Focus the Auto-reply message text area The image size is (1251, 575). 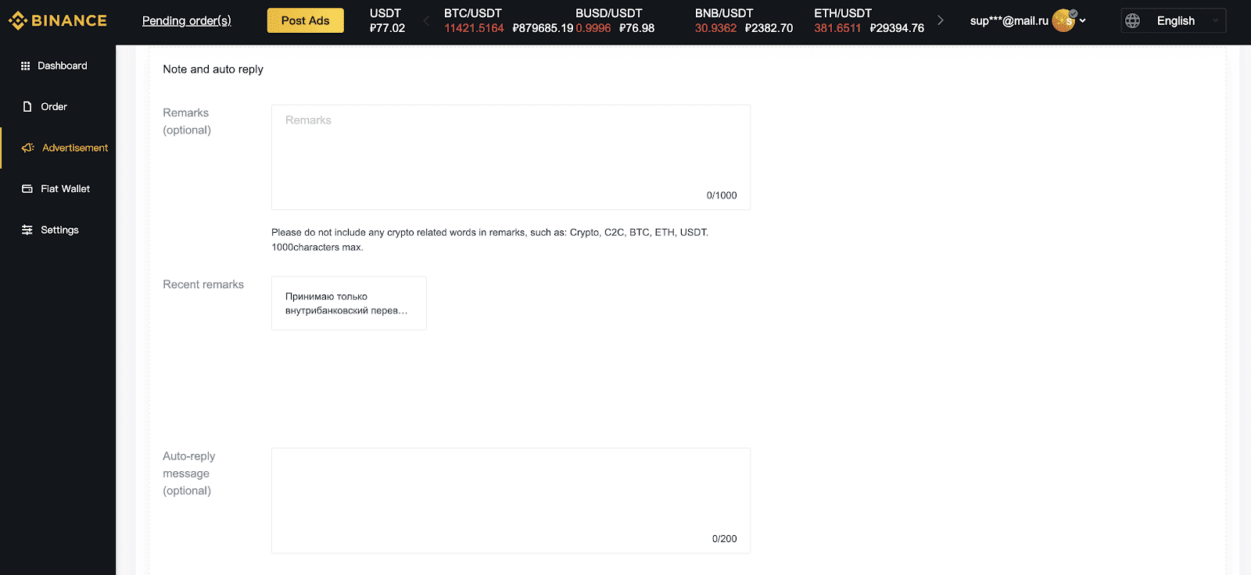point(511,501)
